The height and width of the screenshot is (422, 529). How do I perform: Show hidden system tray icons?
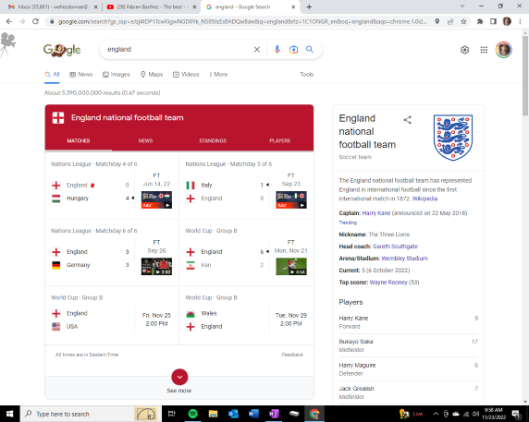[436, 414]
